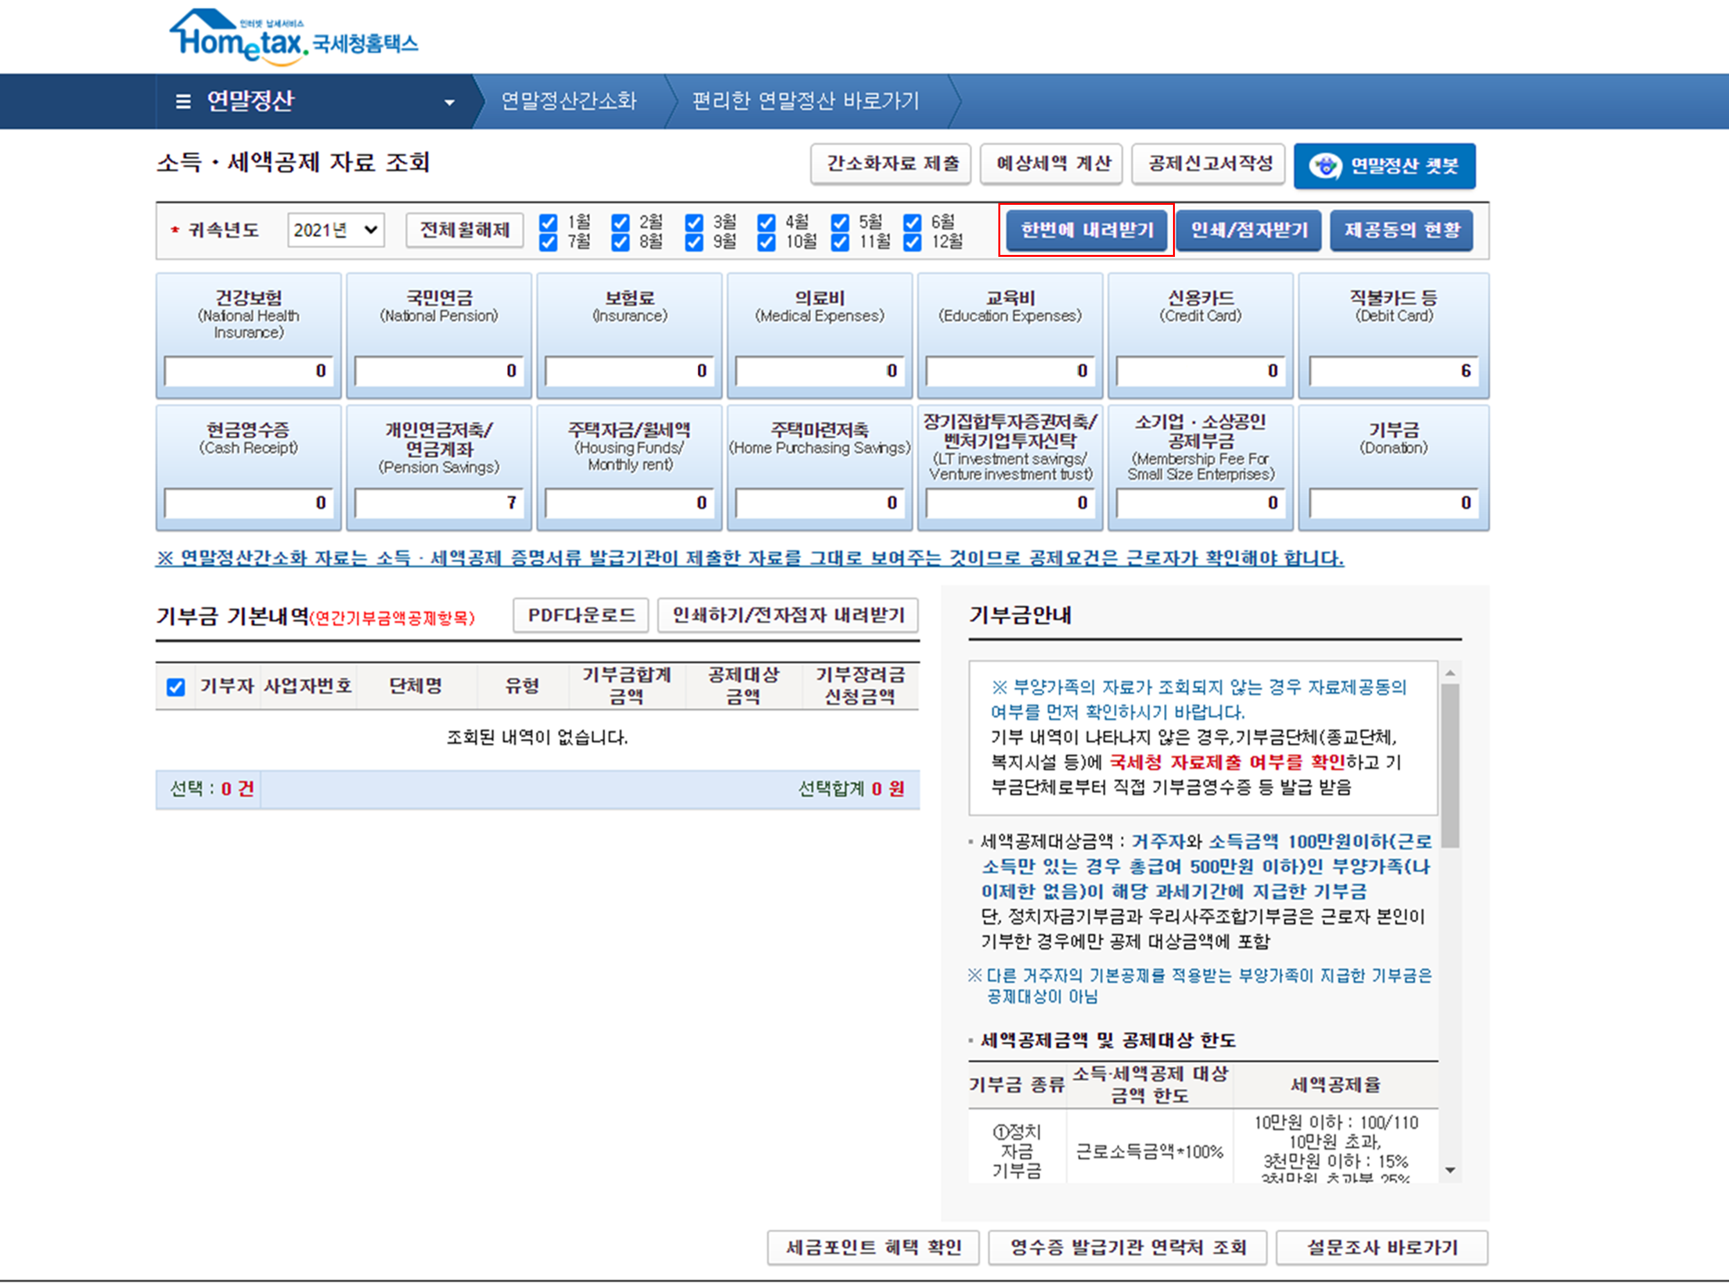
Task: Open the 귀속년도 2021년 dropdown
Action: 335,230
